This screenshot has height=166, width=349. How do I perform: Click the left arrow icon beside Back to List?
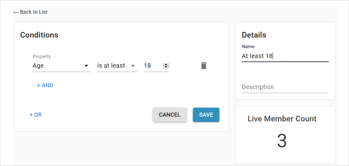tap(16, 12)
